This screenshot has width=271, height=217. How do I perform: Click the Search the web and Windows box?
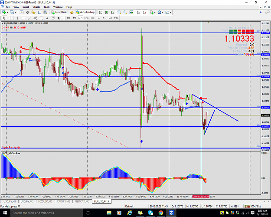(46, 213)
